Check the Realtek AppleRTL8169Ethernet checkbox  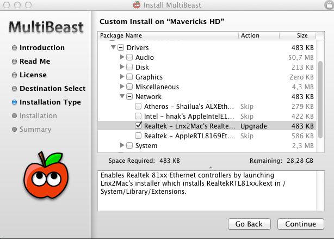point(138,136)
